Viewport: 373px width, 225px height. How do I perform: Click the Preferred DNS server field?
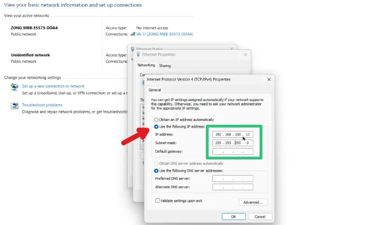click(233, 179)
